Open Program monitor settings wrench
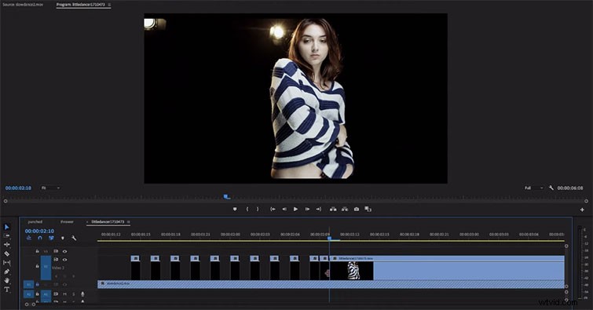The image size is (593, 310). (x=551, y=188)
